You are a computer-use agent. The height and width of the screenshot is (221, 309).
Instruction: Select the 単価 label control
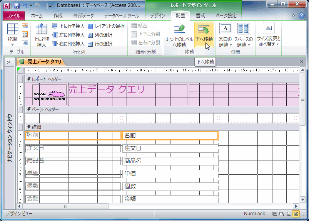(73, 174)
